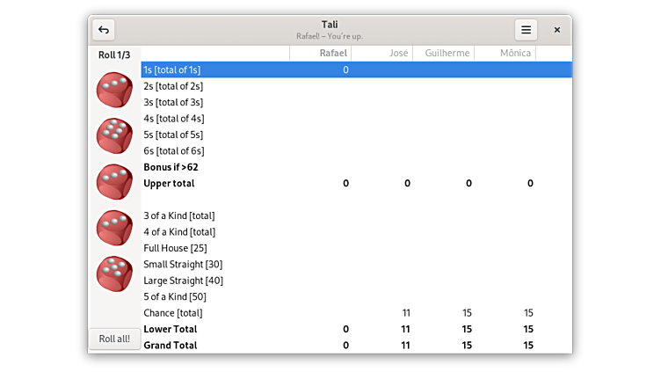Select the Chance [total] row
The height and width of the screenshot is (372, 661).
coord(173,313)
